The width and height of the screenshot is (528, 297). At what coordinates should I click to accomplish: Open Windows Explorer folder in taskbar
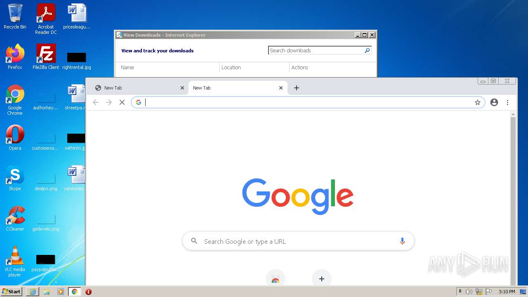point(47,292)
